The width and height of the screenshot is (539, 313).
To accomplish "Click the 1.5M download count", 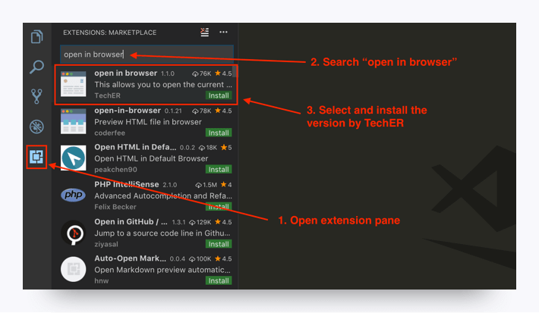I will 206,185.
